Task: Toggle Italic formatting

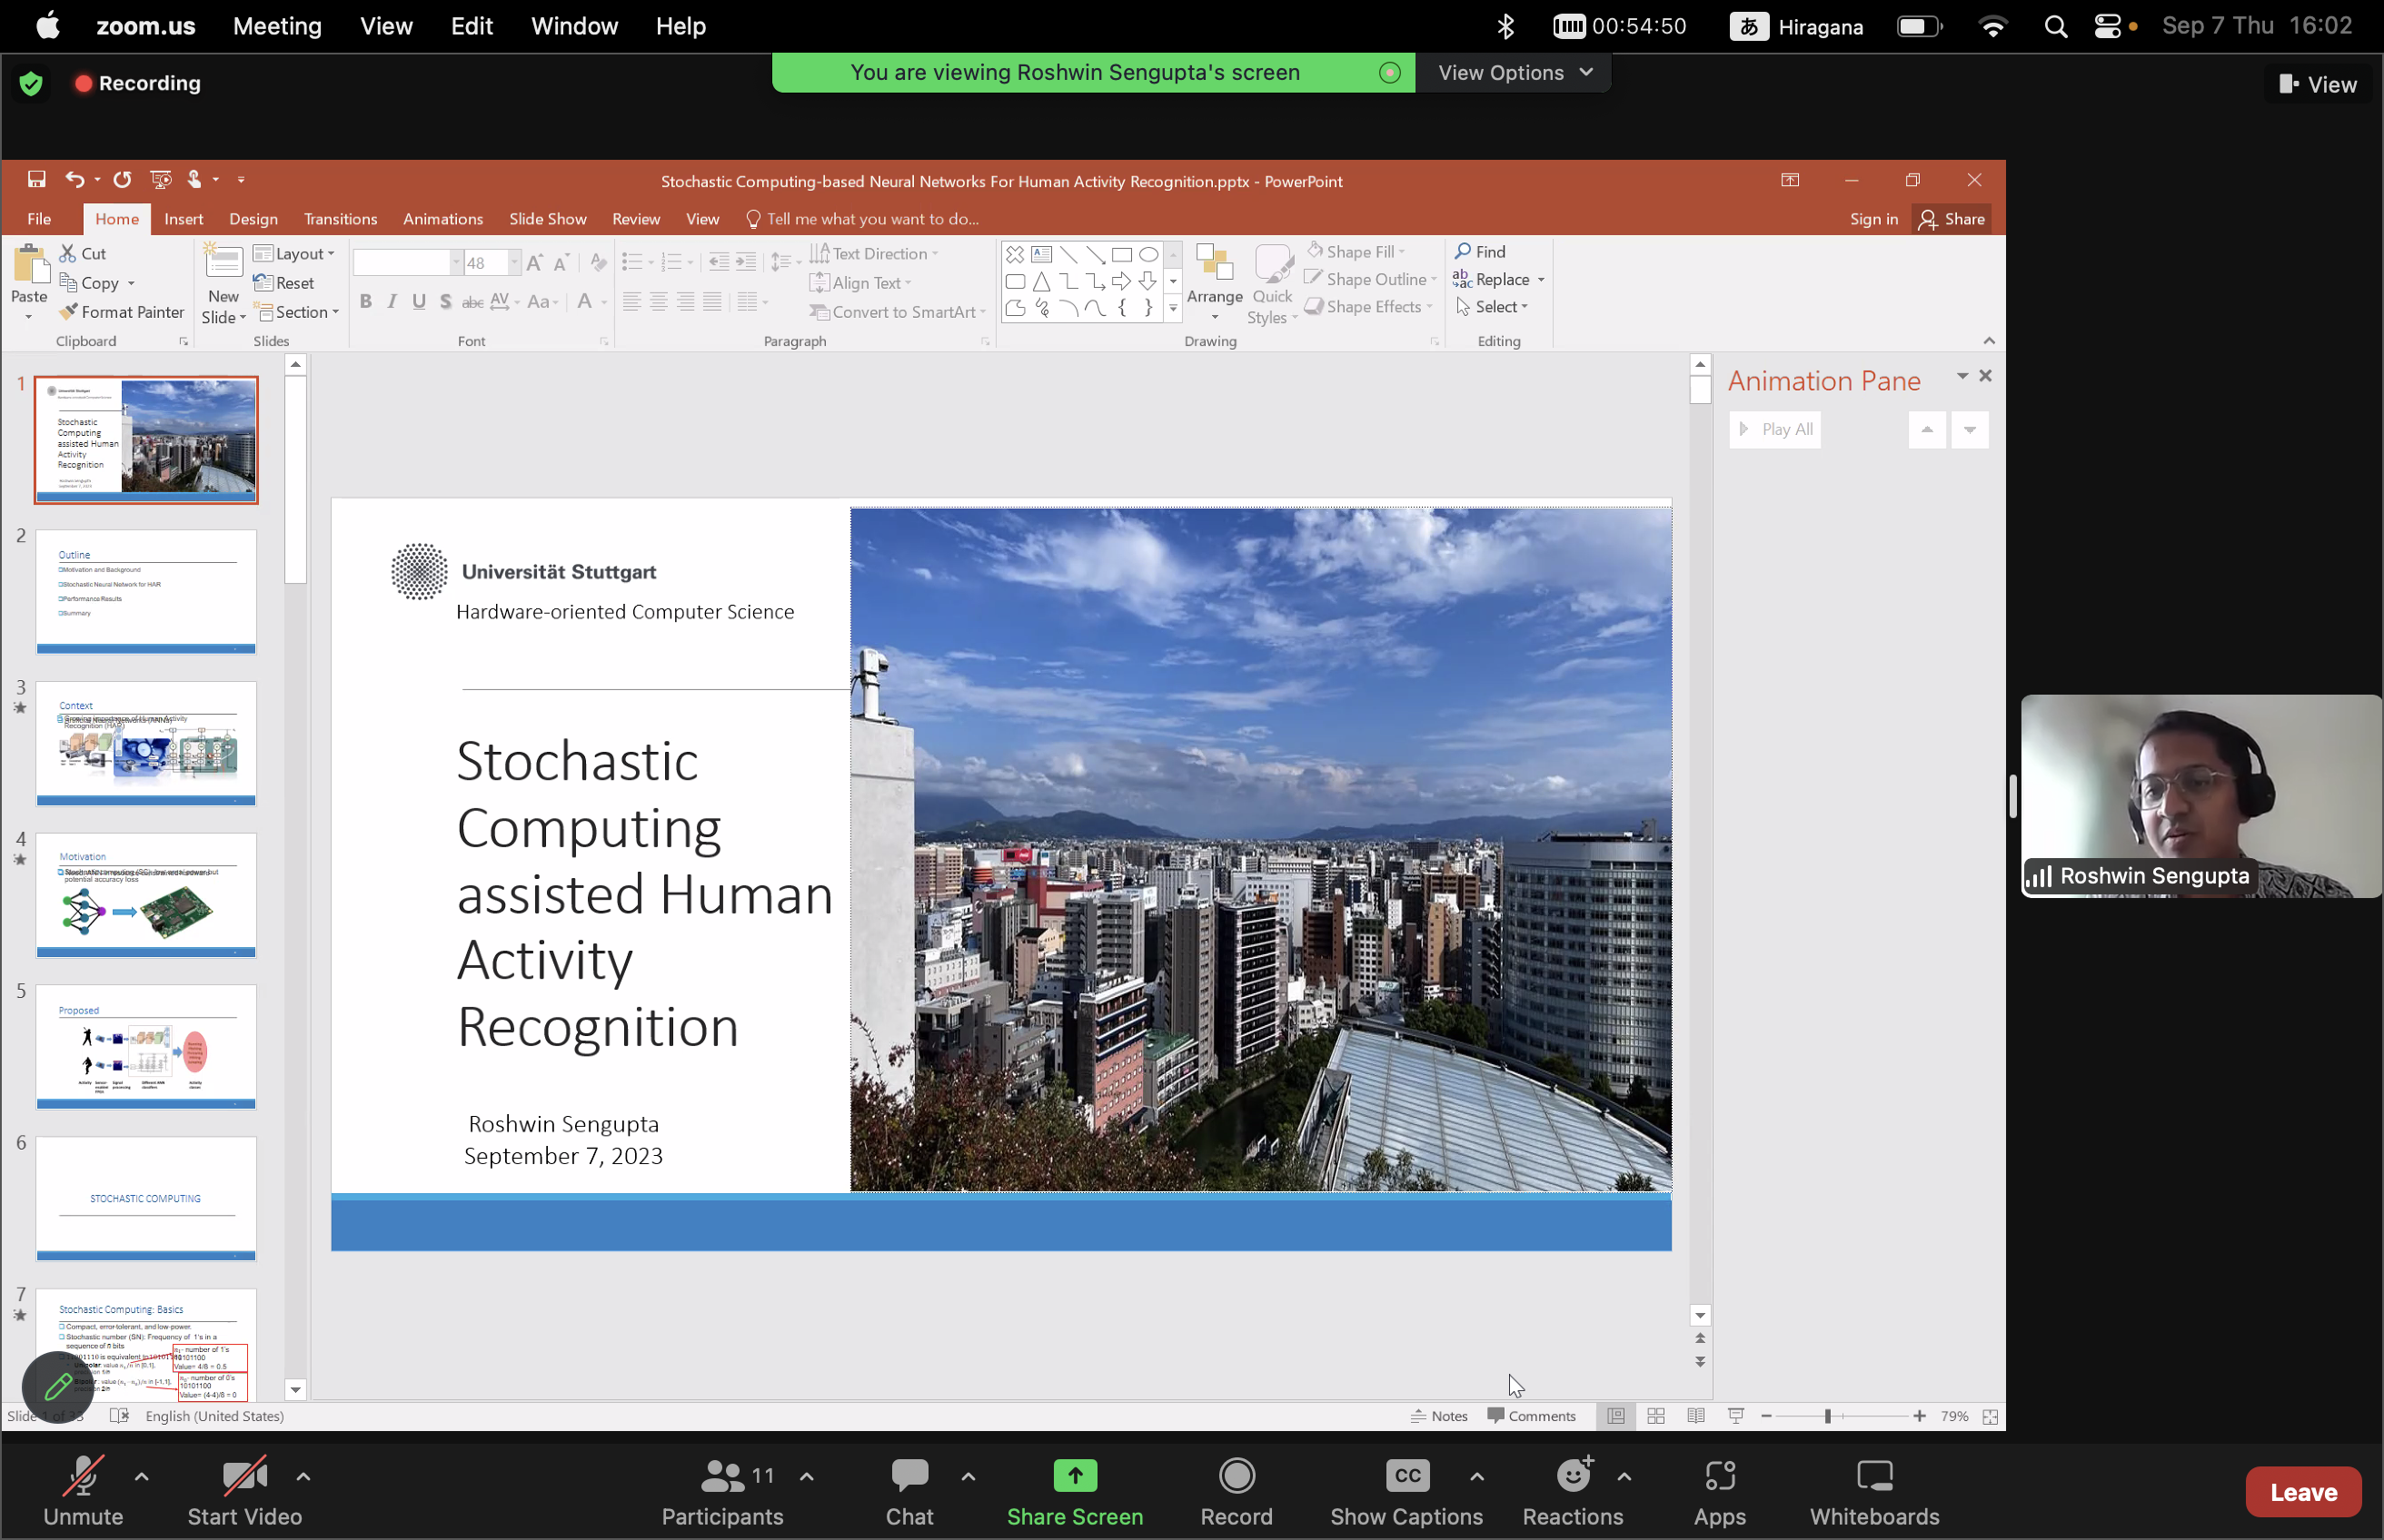Action: click(392, 302)
